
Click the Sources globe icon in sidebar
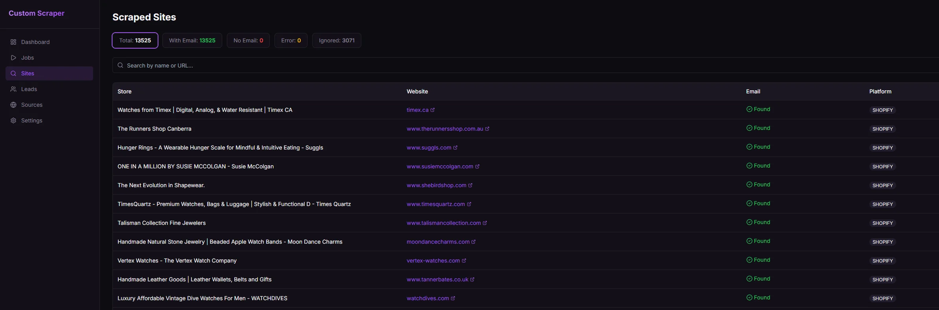(13, 105)
